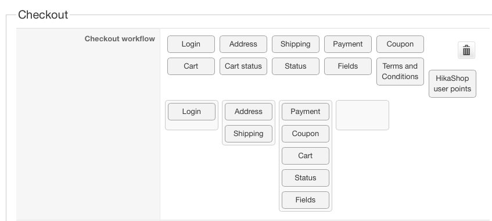This screenshot has width=492, height=221.
Task: Click the HikaShop user points block
Action: coord(453,84)
